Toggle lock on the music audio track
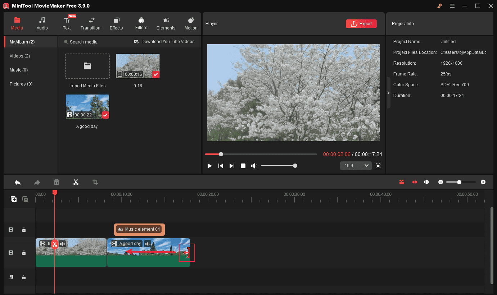Screen dimensions: 497x295 coord(24,277)
